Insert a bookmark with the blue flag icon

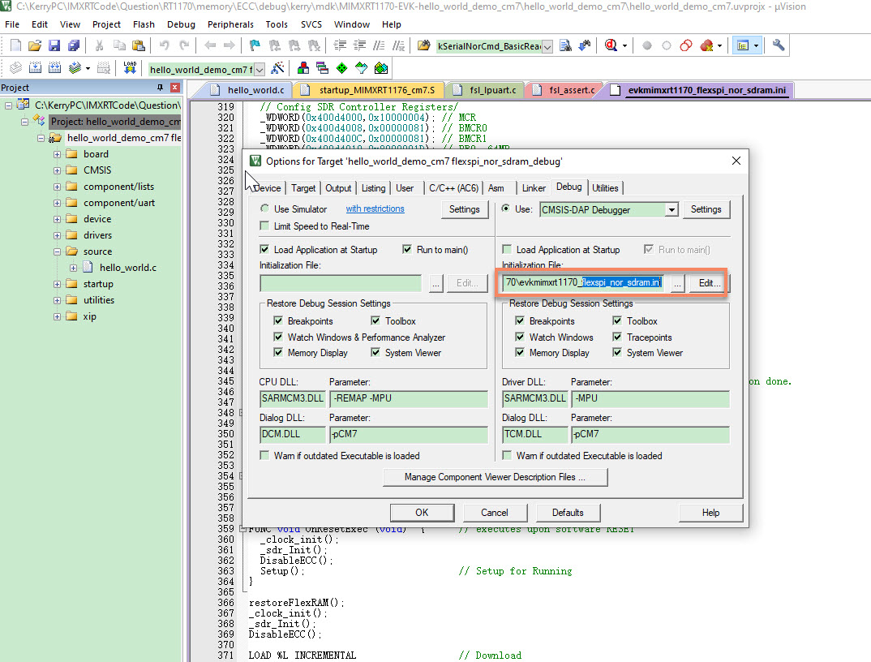[254, 46]
